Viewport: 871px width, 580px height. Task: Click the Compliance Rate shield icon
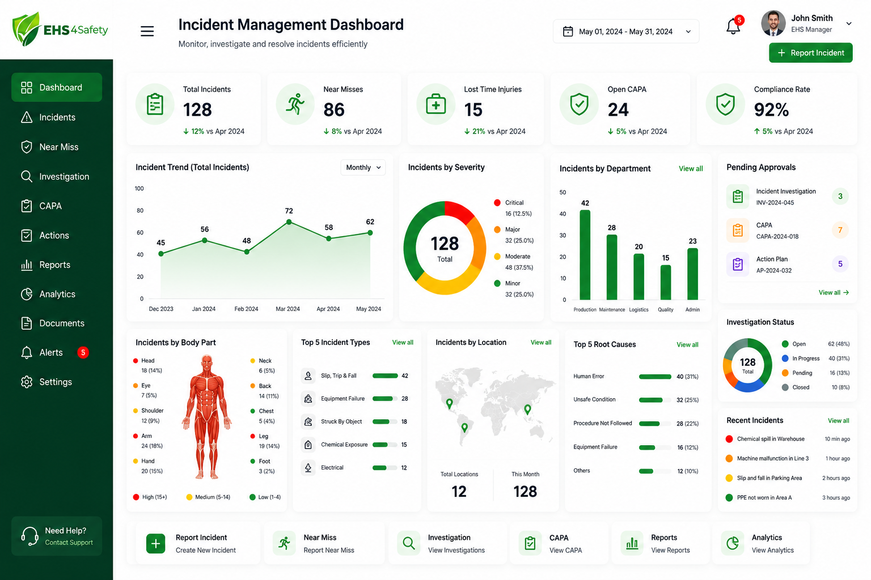(x=725, y=104)
